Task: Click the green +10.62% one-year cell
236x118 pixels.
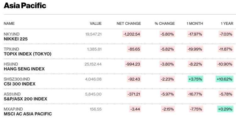Action: pyautogui.click(x=224, y=79)
